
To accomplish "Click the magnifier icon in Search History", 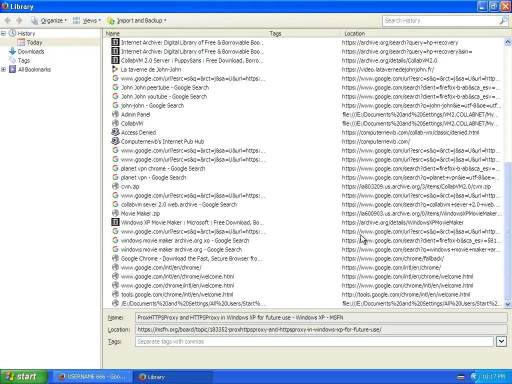I will point(503,20).
